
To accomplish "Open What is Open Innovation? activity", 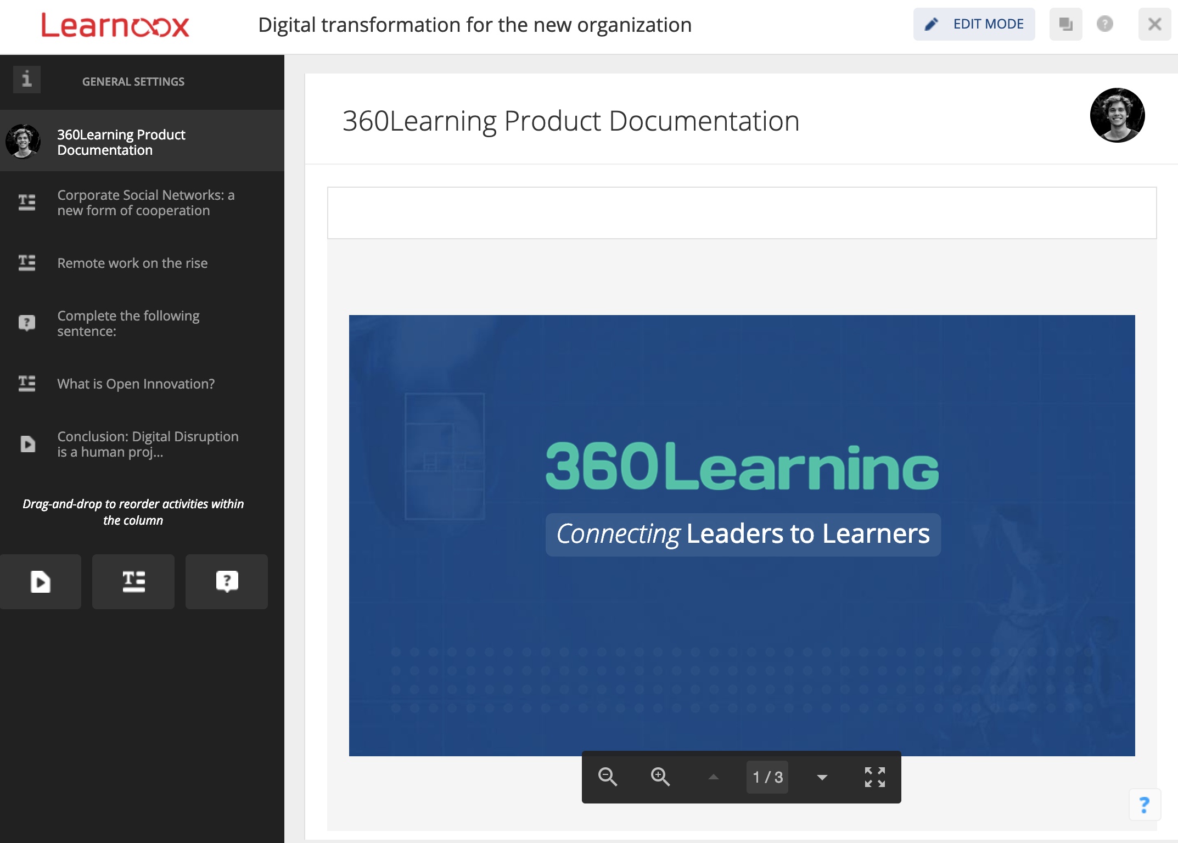I will (136, 384).
